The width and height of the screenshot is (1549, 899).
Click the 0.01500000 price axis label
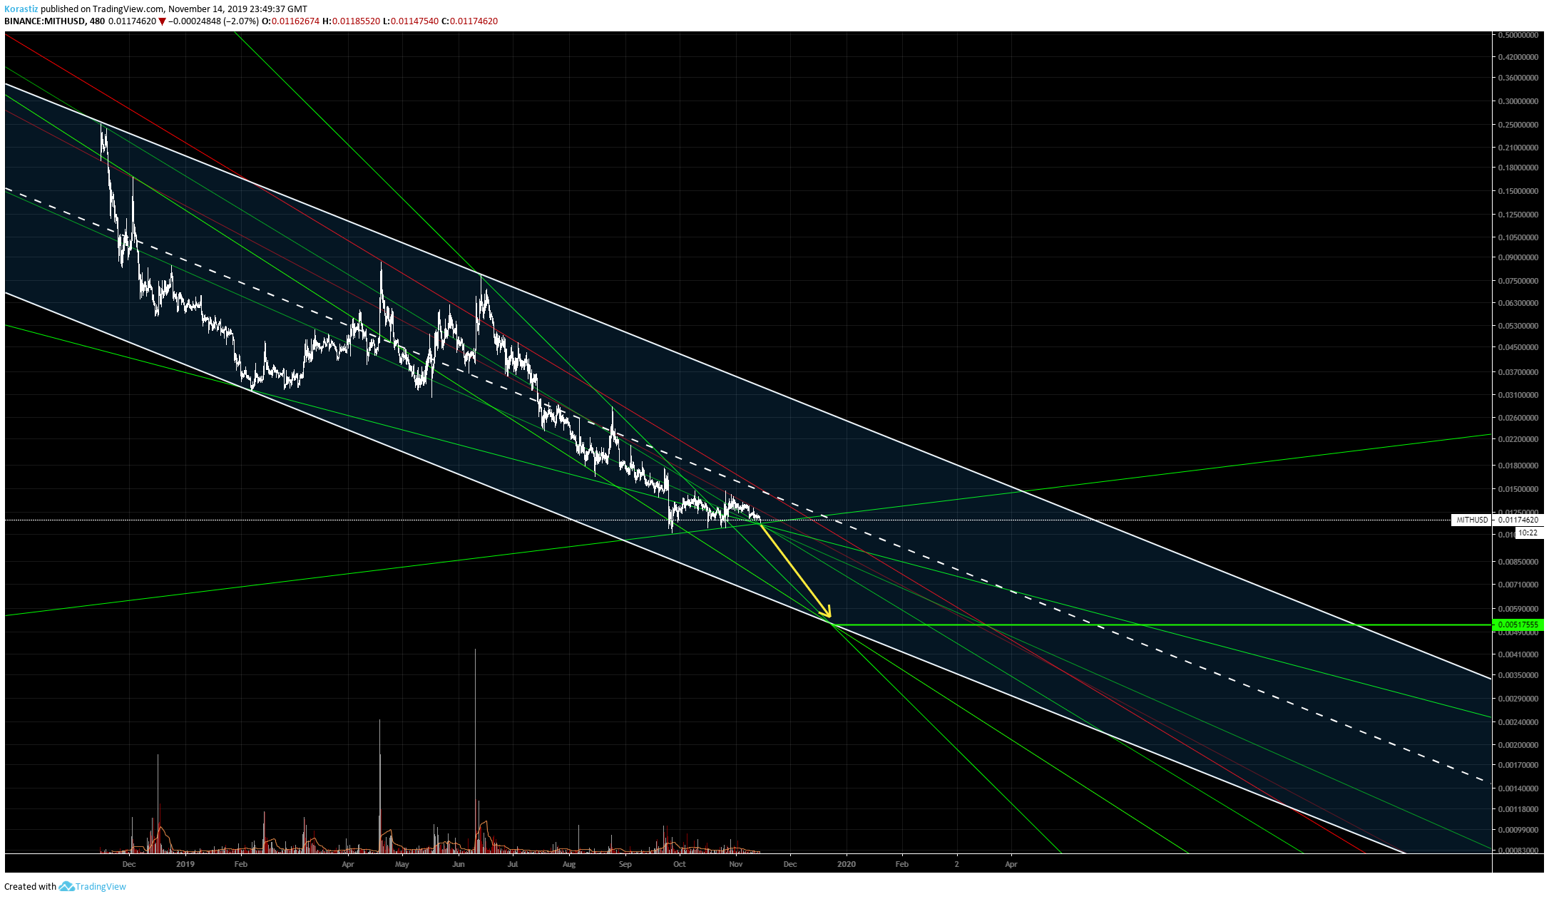coord(1518,489)
